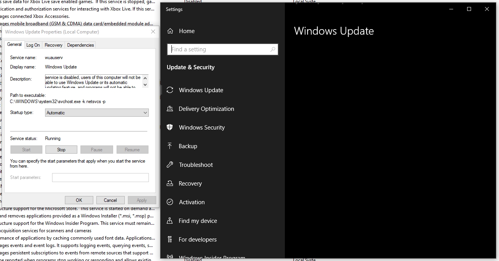Viewport: 499px width, 261px height.
Task: Switch to the Log On tab
Action: click(x=33, y=45)
